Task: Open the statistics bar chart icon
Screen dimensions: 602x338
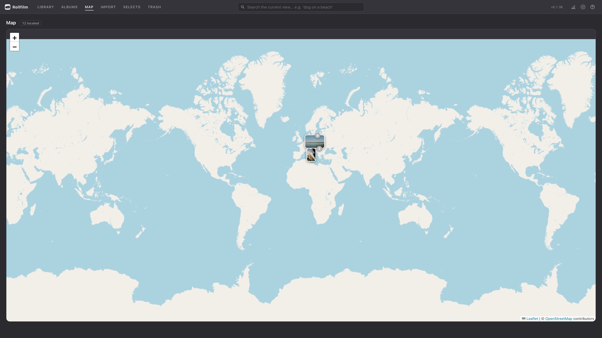Action: coord(573,7)
